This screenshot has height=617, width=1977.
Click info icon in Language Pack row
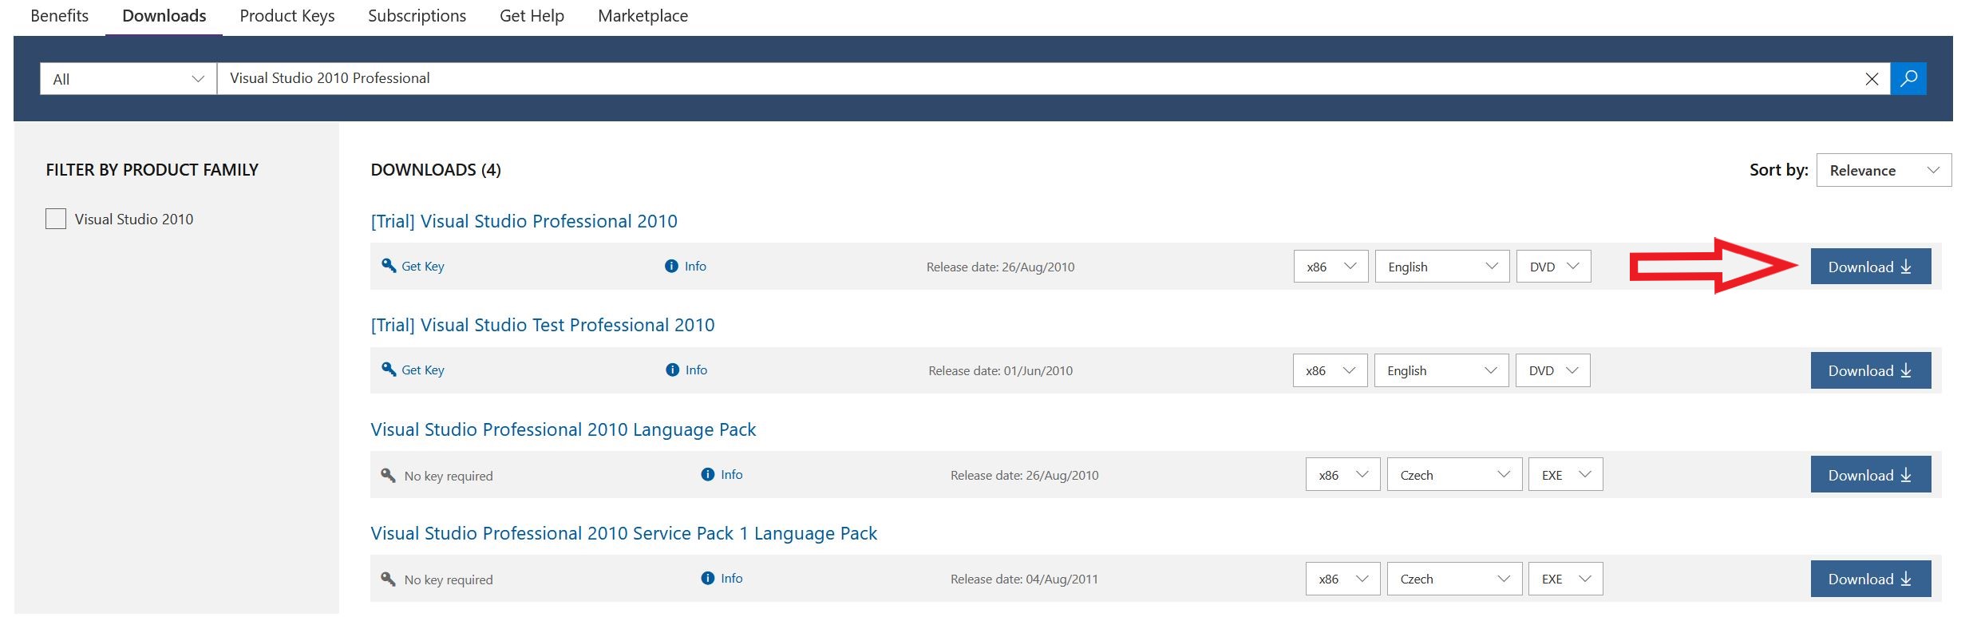tap(707, 475)
